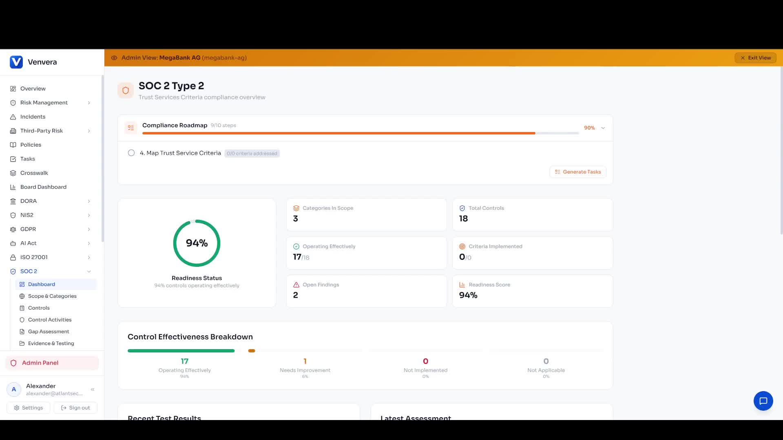Click the Incidents warning triangle icon

click(13, 117)
